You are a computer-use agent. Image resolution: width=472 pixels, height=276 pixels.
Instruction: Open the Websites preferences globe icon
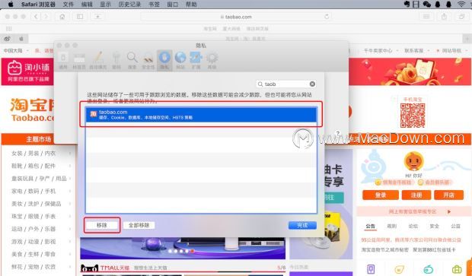(180, 60)
